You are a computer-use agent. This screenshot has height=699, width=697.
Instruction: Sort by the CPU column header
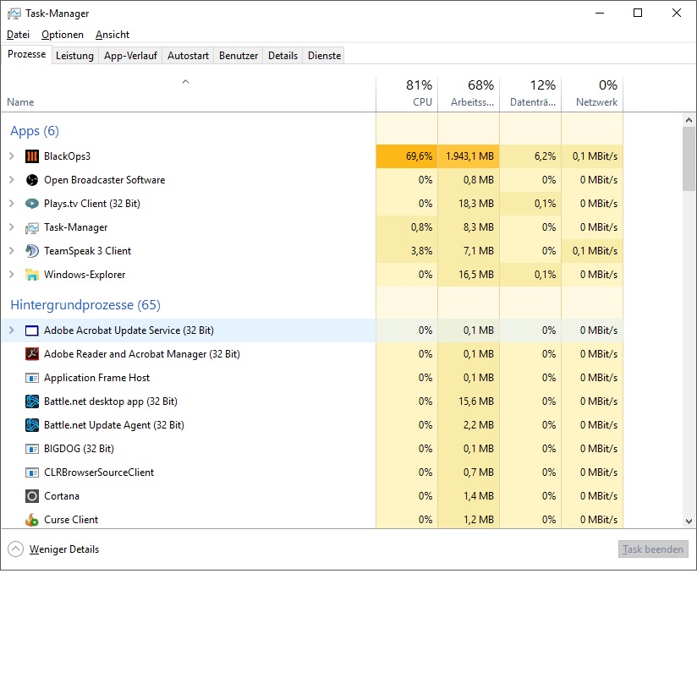(407, 94)
